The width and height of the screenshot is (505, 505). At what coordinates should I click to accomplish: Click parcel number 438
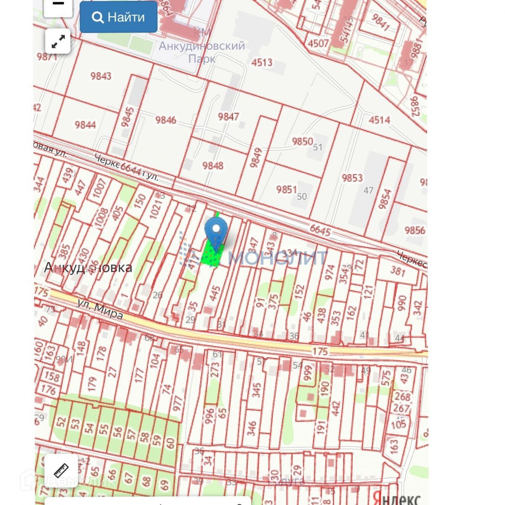pyautogui.click(x=322, y=315)
